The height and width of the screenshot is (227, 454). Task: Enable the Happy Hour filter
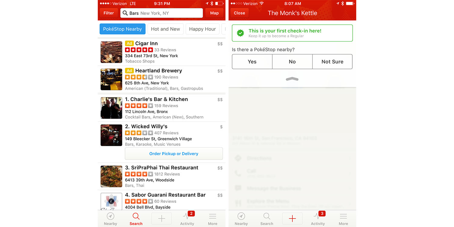(202, 29)
